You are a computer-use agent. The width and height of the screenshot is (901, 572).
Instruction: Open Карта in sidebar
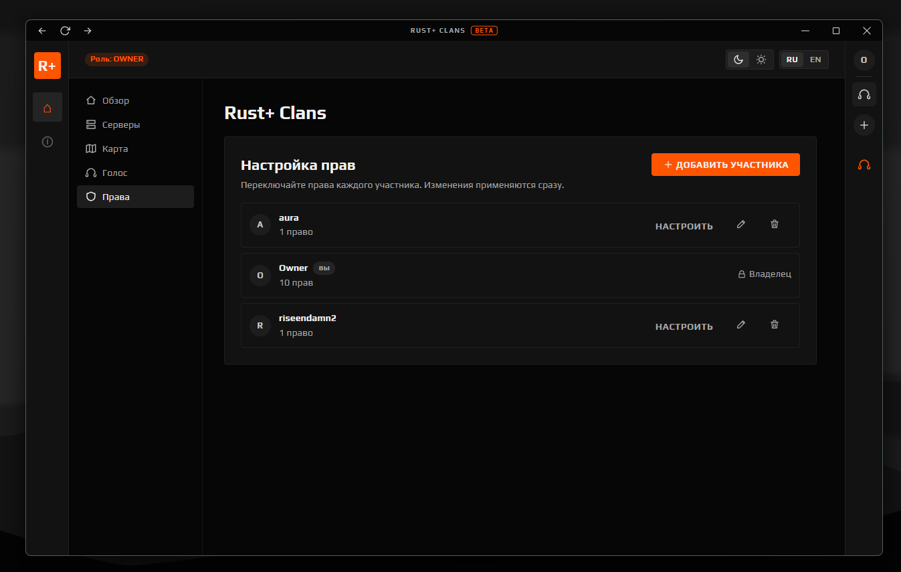[135, 149]
